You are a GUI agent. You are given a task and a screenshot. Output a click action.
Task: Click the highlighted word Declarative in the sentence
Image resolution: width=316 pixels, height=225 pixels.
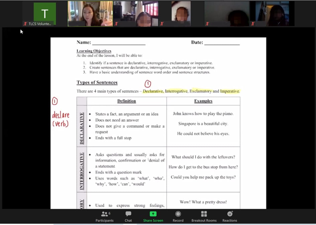point(153,91)
